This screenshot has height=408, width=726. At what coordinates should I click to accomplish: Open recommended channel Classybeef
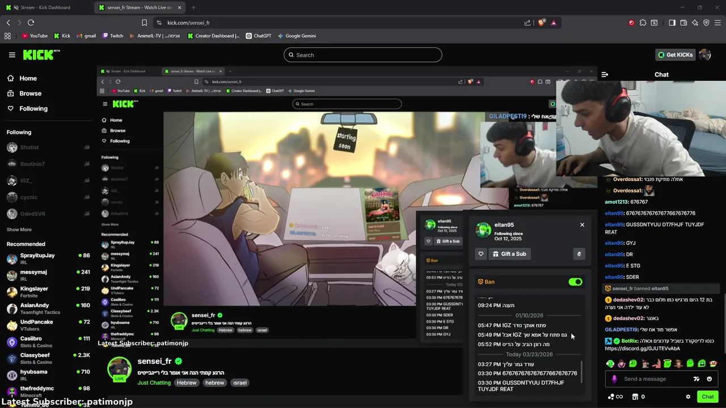point(48,358)
